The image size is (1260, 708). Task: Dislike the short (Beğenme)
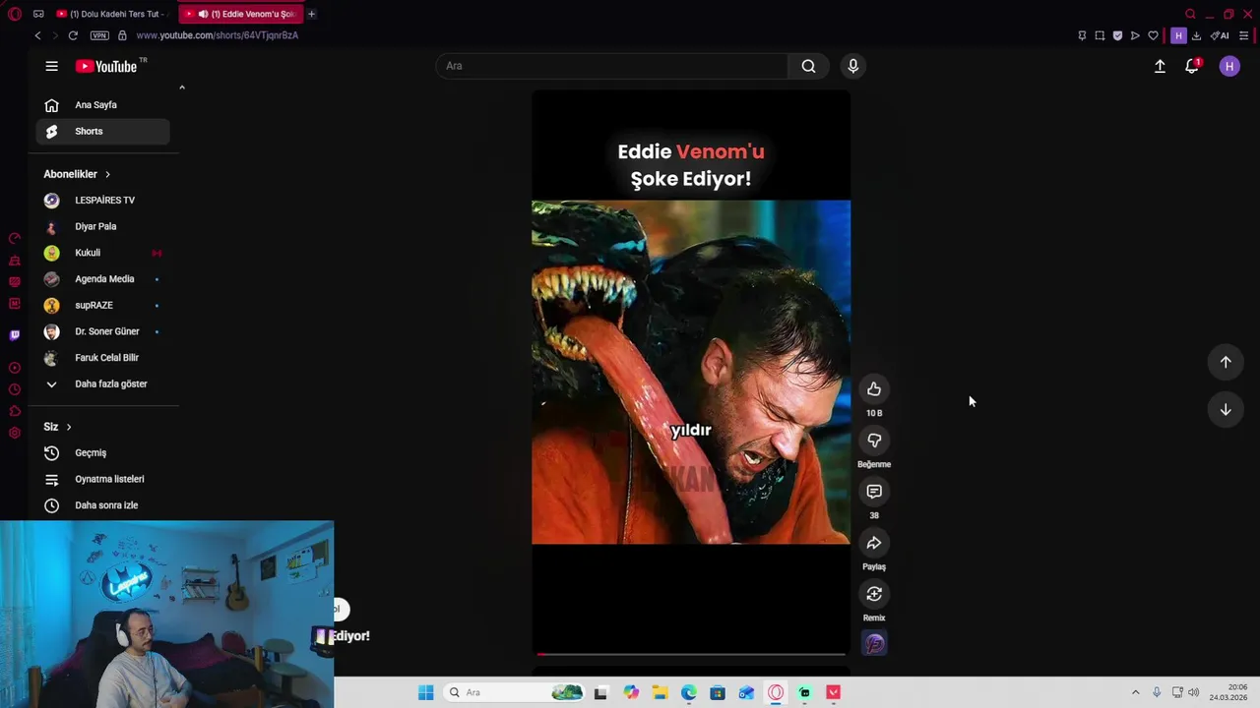pos(874,441)
